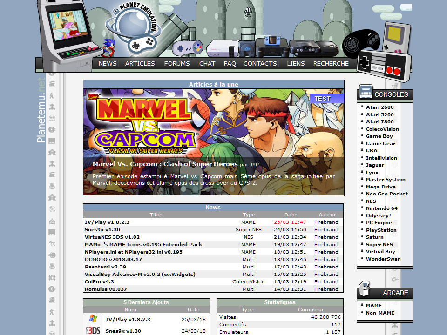Open the Non-MAME arcade section
The image size is (447, 335).
click(380, 313)
